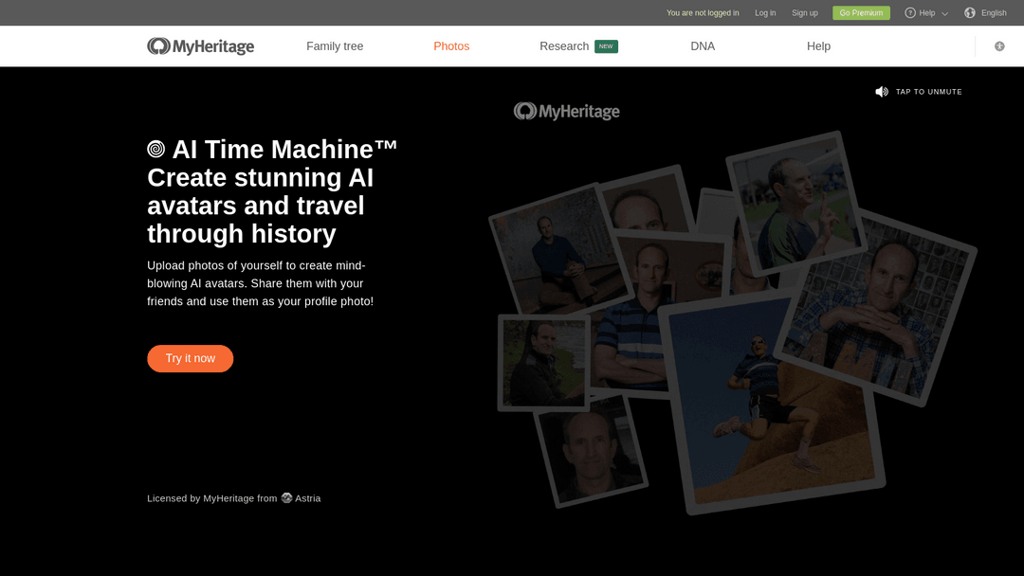This screenshot has width=1024, height=576.
Task: Open the DNA menu
Action: [703, 46]
